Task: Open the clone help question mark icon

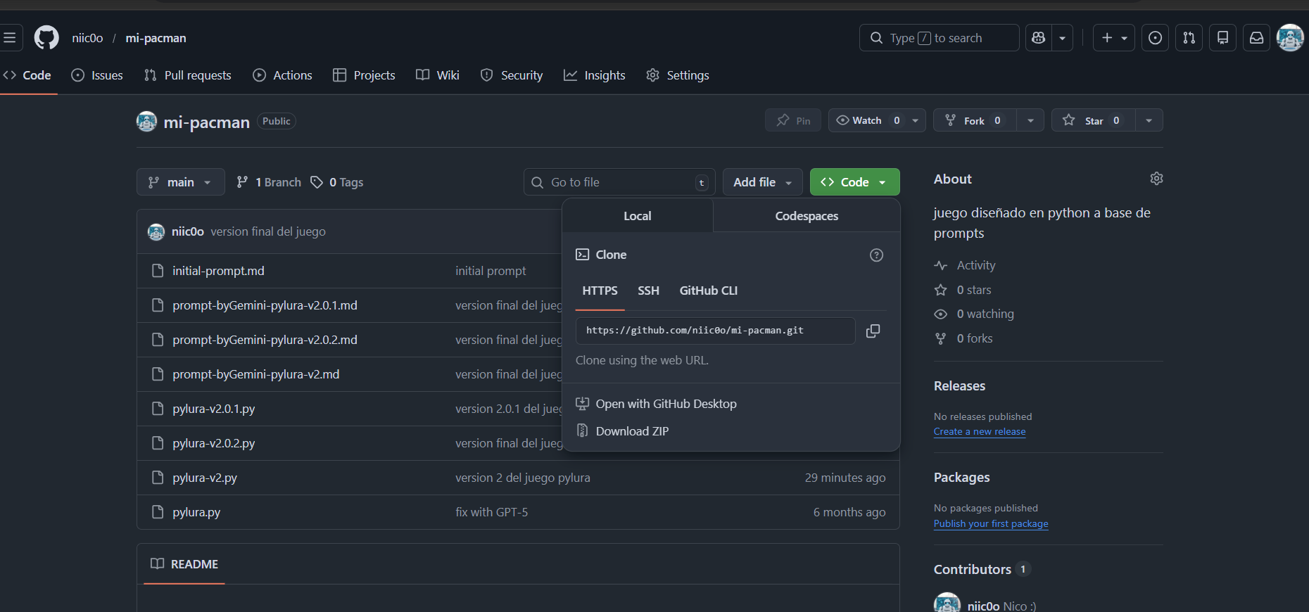Action: 876,255
